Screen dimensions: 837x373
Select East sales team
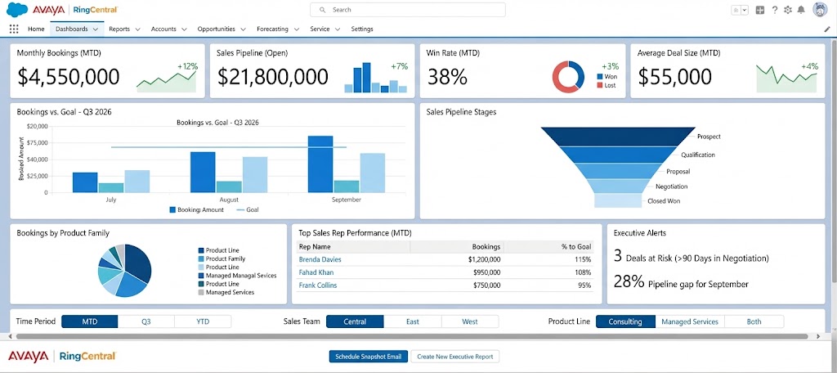413,321
